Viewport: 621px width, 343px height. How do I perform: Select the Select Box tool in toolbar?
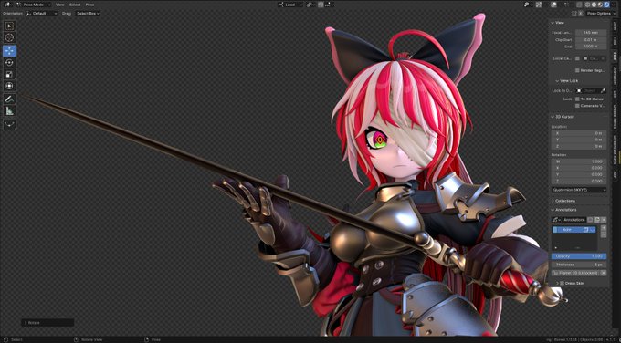[x=9, y=26]
